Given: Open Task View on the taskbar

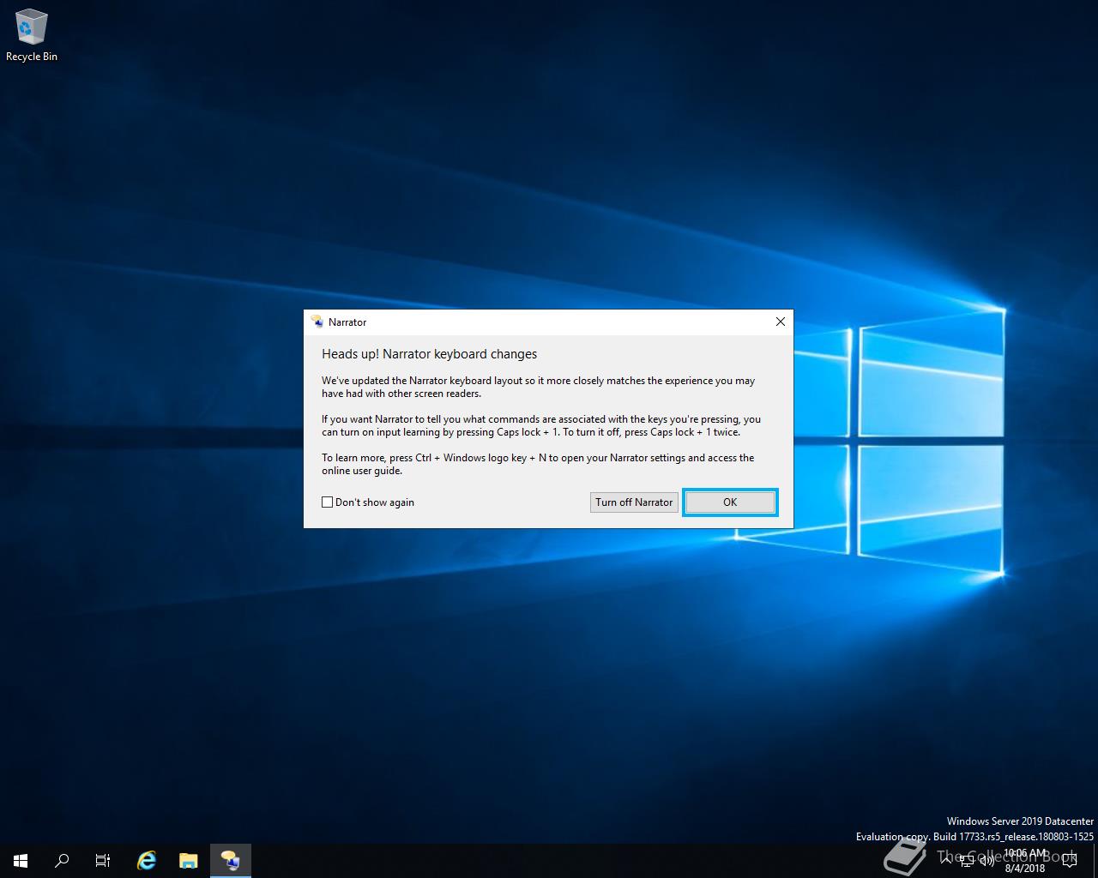Looking at the screenshot, I should coord(103,861).
